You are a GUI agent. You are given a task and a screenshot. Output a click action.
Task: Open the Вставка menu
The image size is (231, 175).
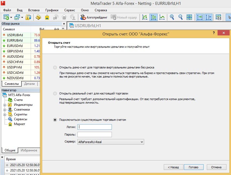point(34,10)
